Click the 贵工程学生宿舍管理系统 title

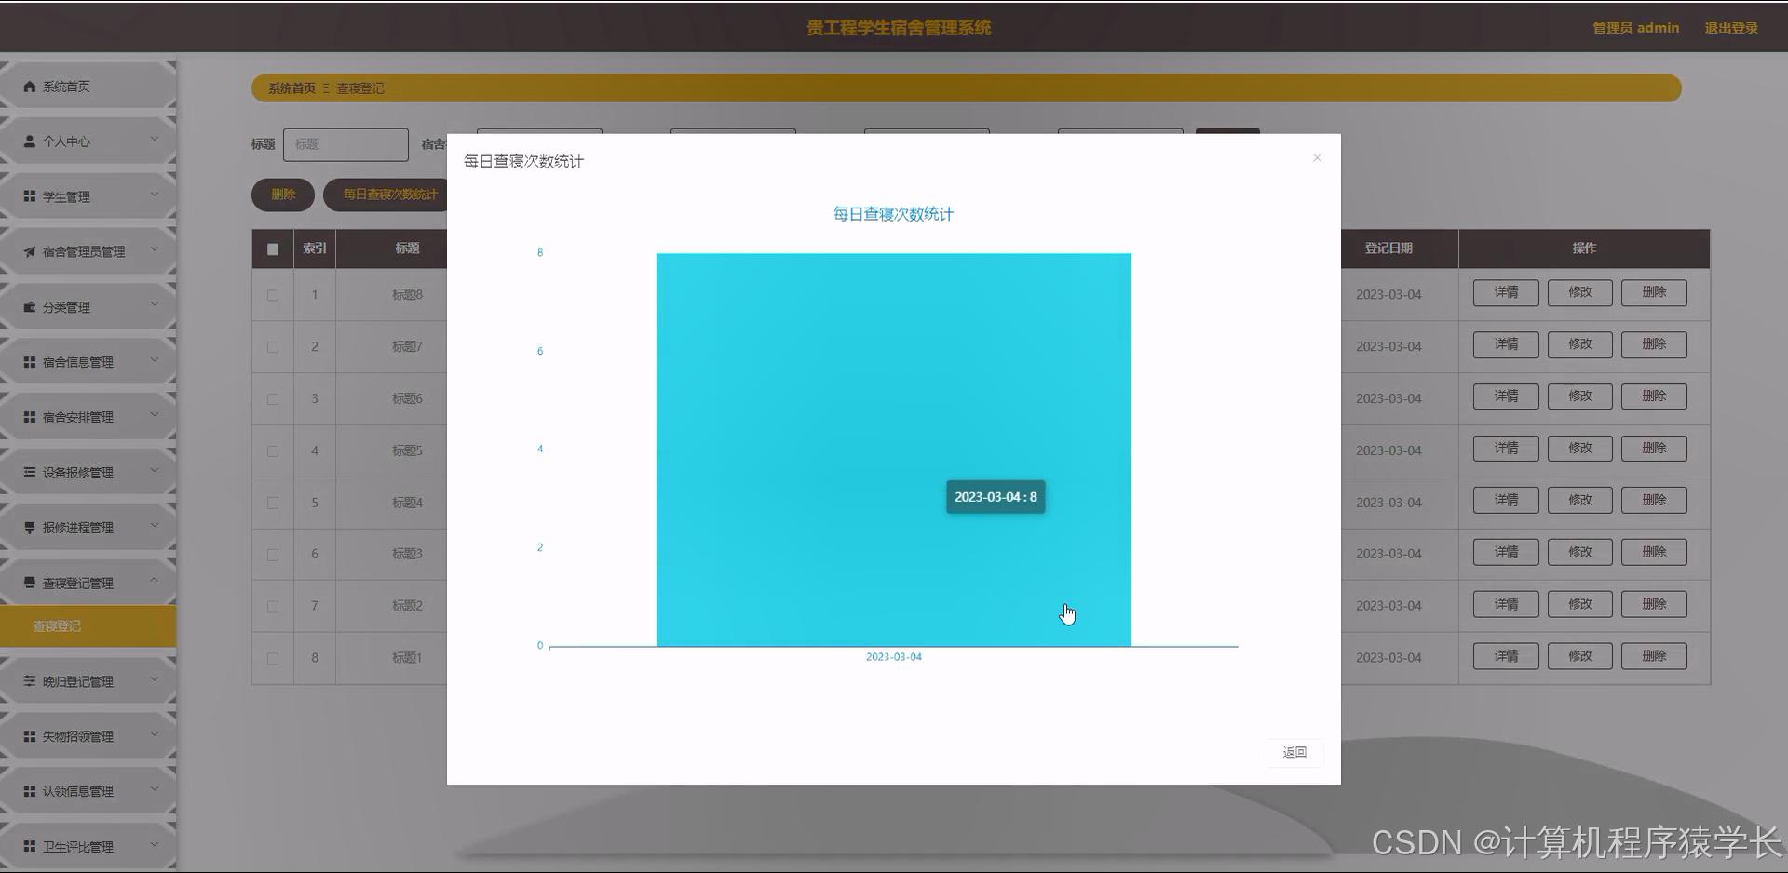click(x=899, y=28)
